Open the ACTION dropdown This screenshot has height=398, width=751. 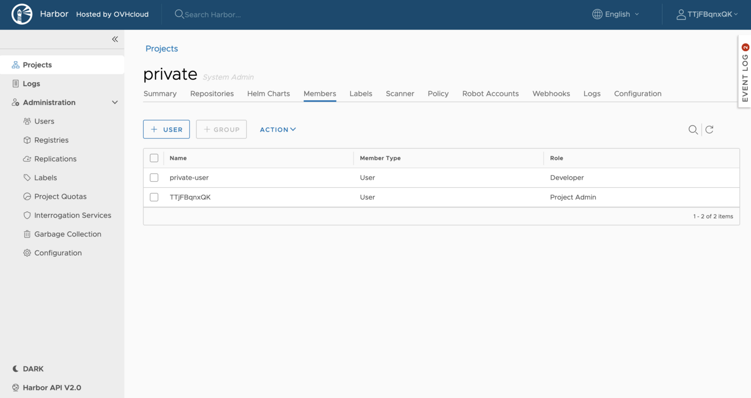[x=277, y=129]
